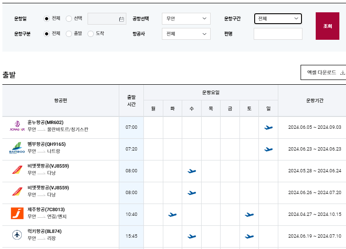Click the Jeju Air orange logo
This screenshot has width=346, height=249.
pos(17,213)
